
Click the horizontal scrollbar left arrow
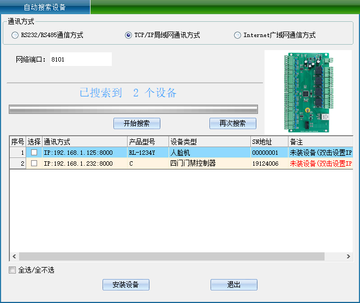[14, 256]
